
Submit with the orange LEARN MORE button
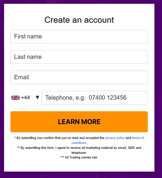[79, 122]
